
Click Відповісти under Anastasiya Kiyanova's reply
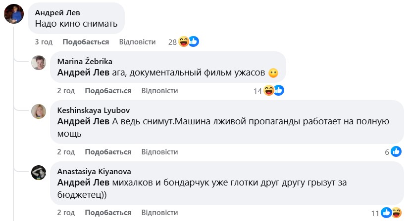[x=159, y=213]
